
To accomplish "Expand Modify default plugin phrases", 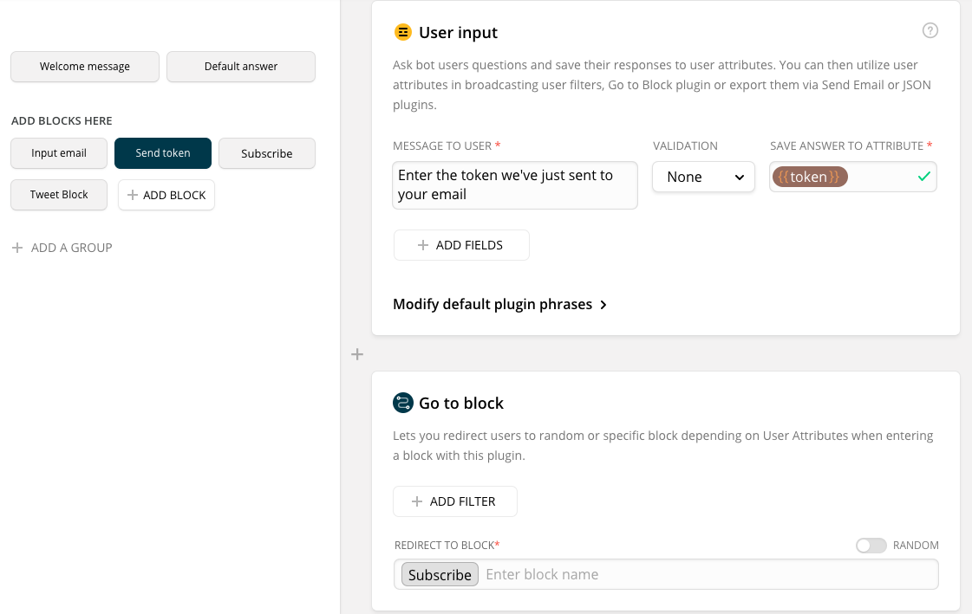I will (x=500, y=305).
